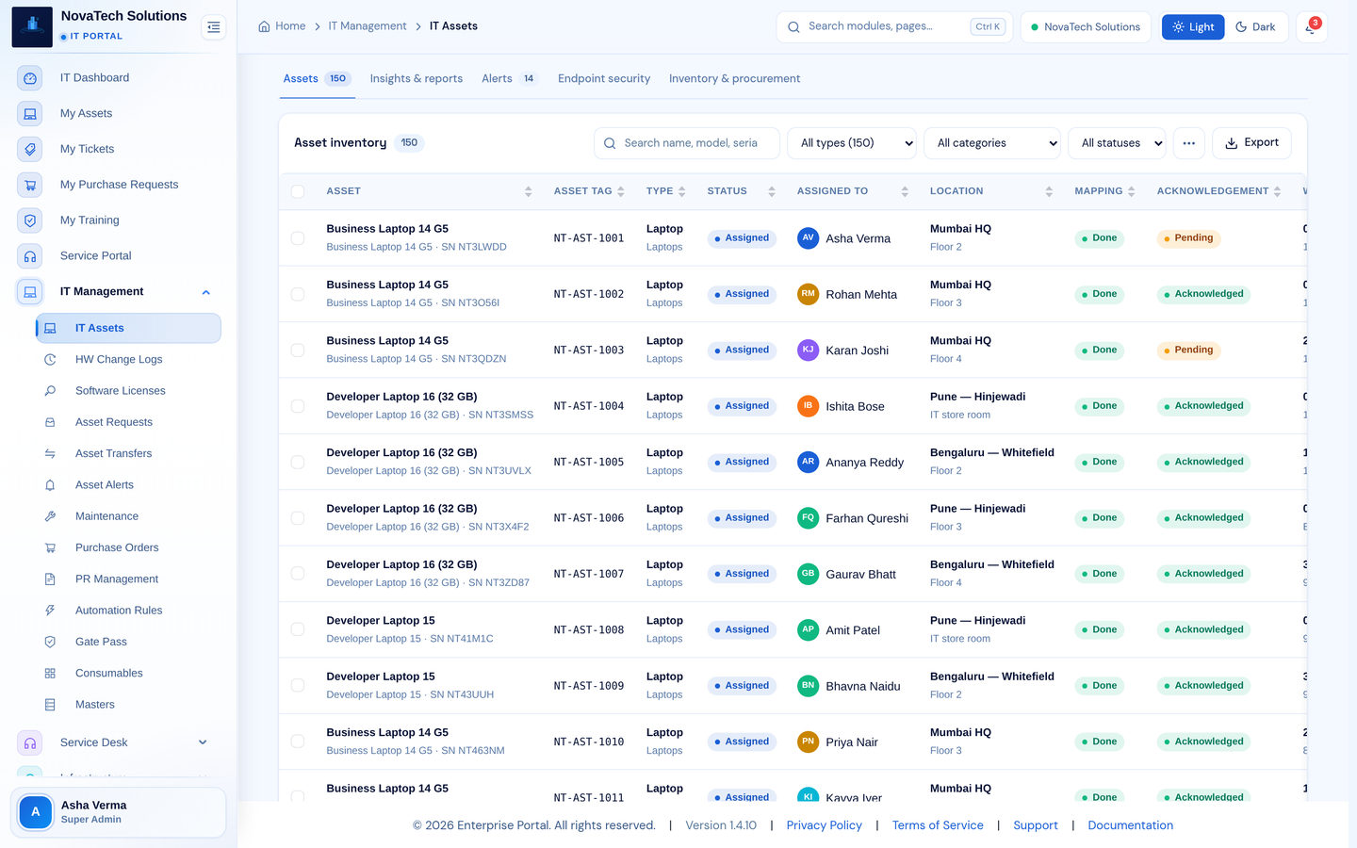Select checkbox for asset NT-AST-1002

tap(298, 294)
